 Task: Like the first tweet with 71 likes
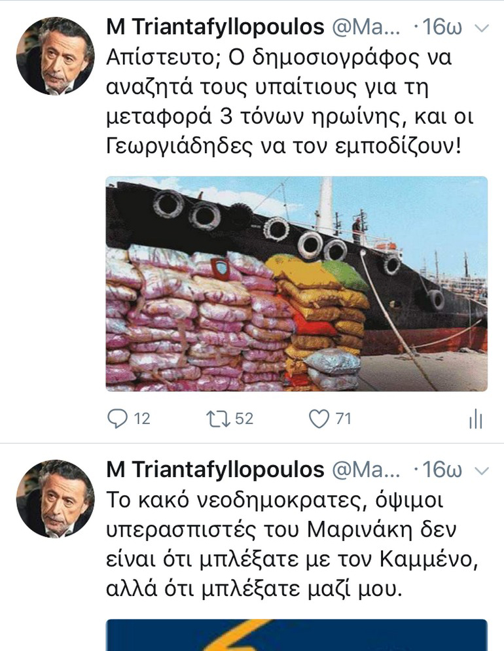tap(319, 419)
